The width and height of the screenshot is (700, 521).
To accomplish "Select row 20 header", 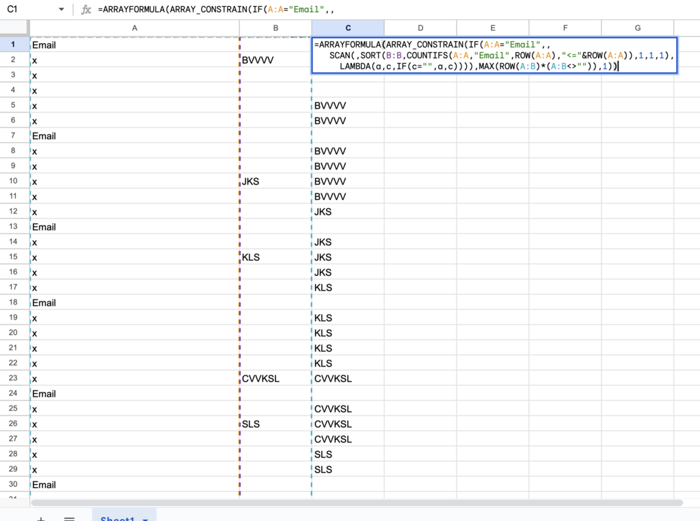I will [15, 333].
